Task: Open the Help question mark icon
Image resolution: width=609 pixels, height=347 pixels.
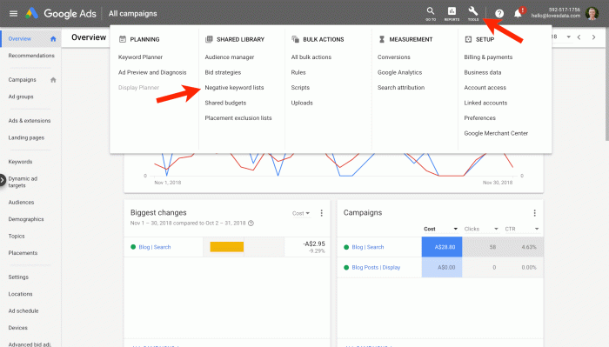Action: [x=499, y=14]
